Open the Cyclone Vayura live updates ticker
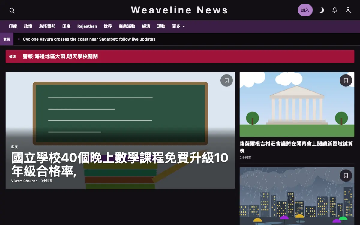 tap(89, 39)
